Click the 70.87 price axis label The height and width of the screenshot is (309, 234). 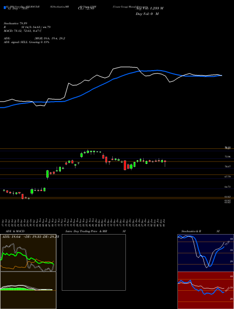click(227, 167)
